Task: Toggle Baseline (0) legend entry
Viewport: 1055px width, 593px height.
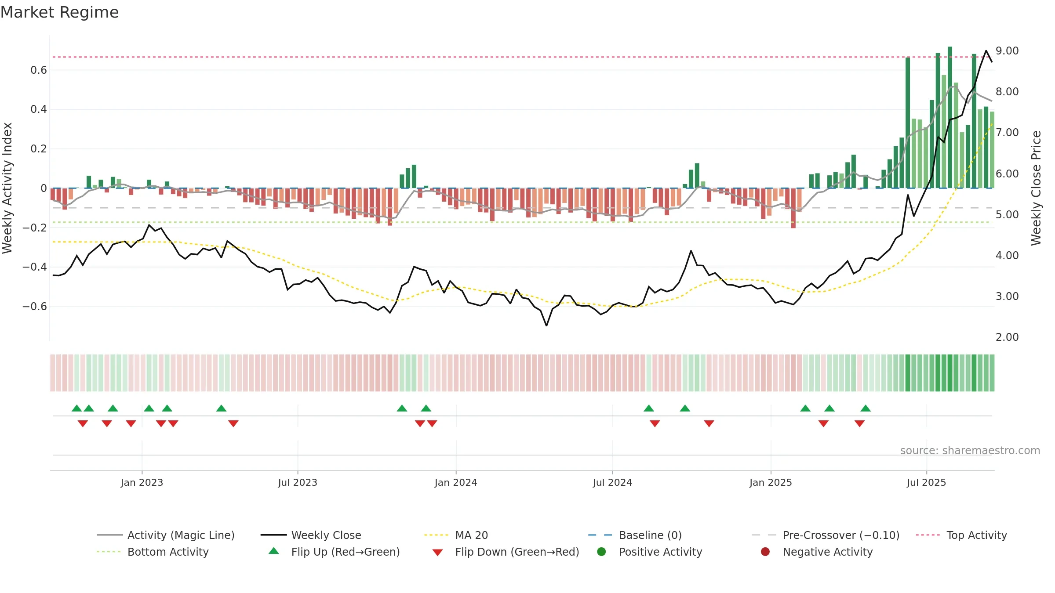Action: [x=635, y=535]
